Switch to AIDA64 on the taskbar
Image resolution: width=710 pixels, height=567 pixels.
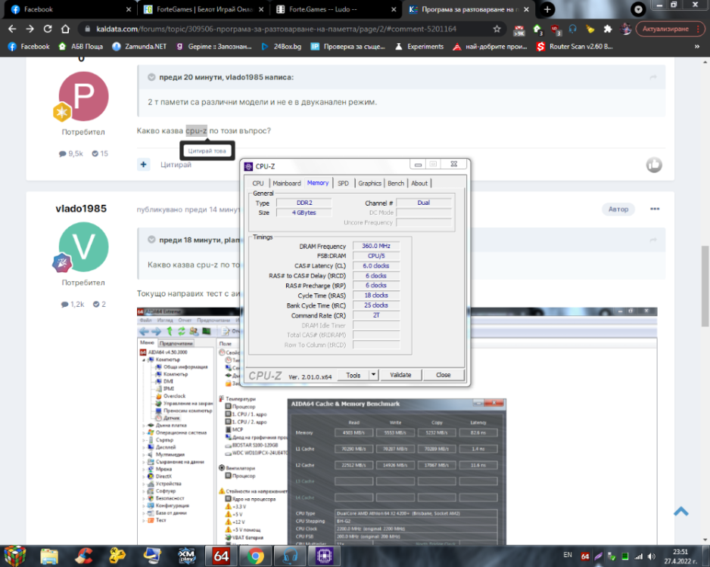tap(221, 556)
